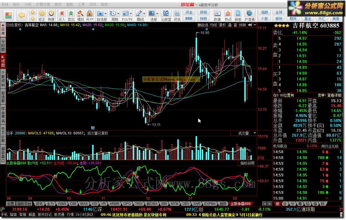Viewport: 346px width, 220px height.
Task: Click the 指标平台 indicator platform tab
Action: click(24, 204)
